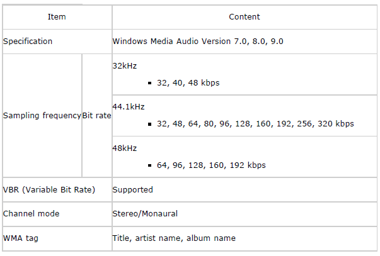Click the 48kHz heading
380x256 pixels.
coord(125,148)
